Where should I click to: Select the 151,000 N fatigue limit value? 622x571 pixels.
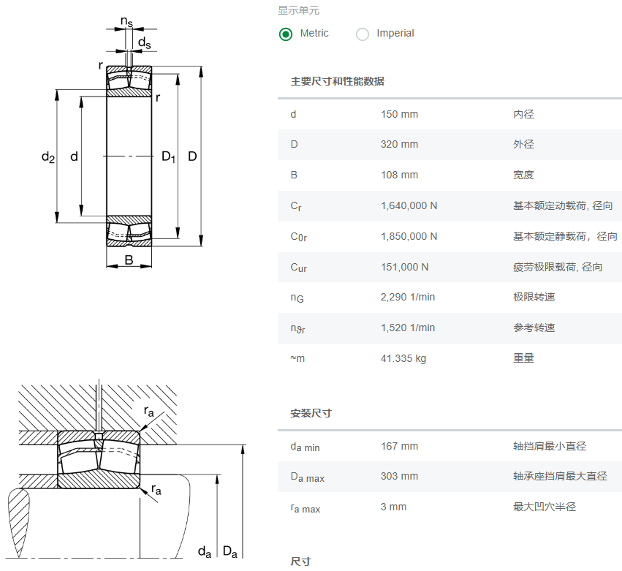point(405,267)
